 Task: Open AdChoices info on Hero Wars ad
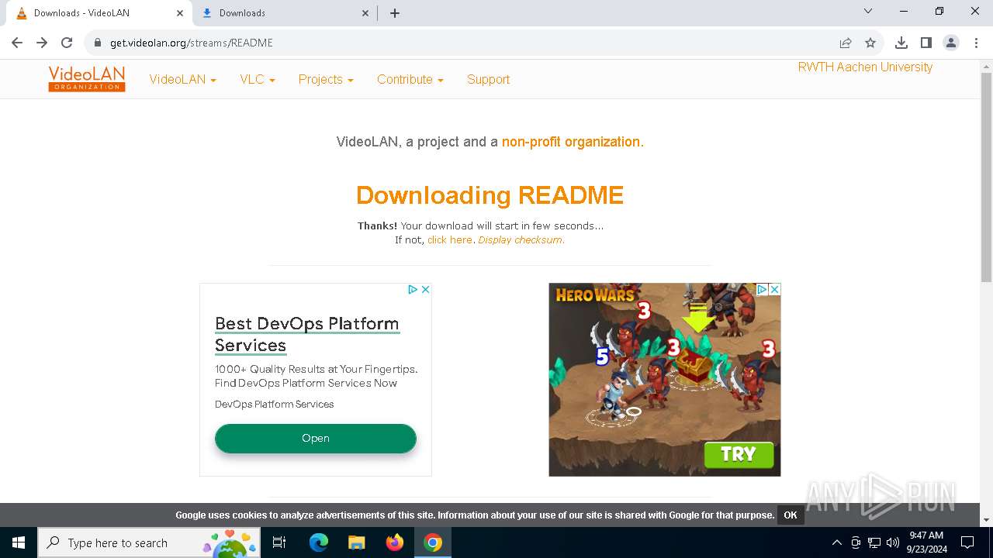(x=763, y=289)
